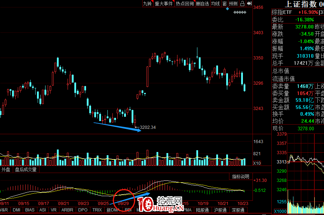Click the 3350 price axis label
The width and height of the screenshot is (324, 215).
(258, 58)
